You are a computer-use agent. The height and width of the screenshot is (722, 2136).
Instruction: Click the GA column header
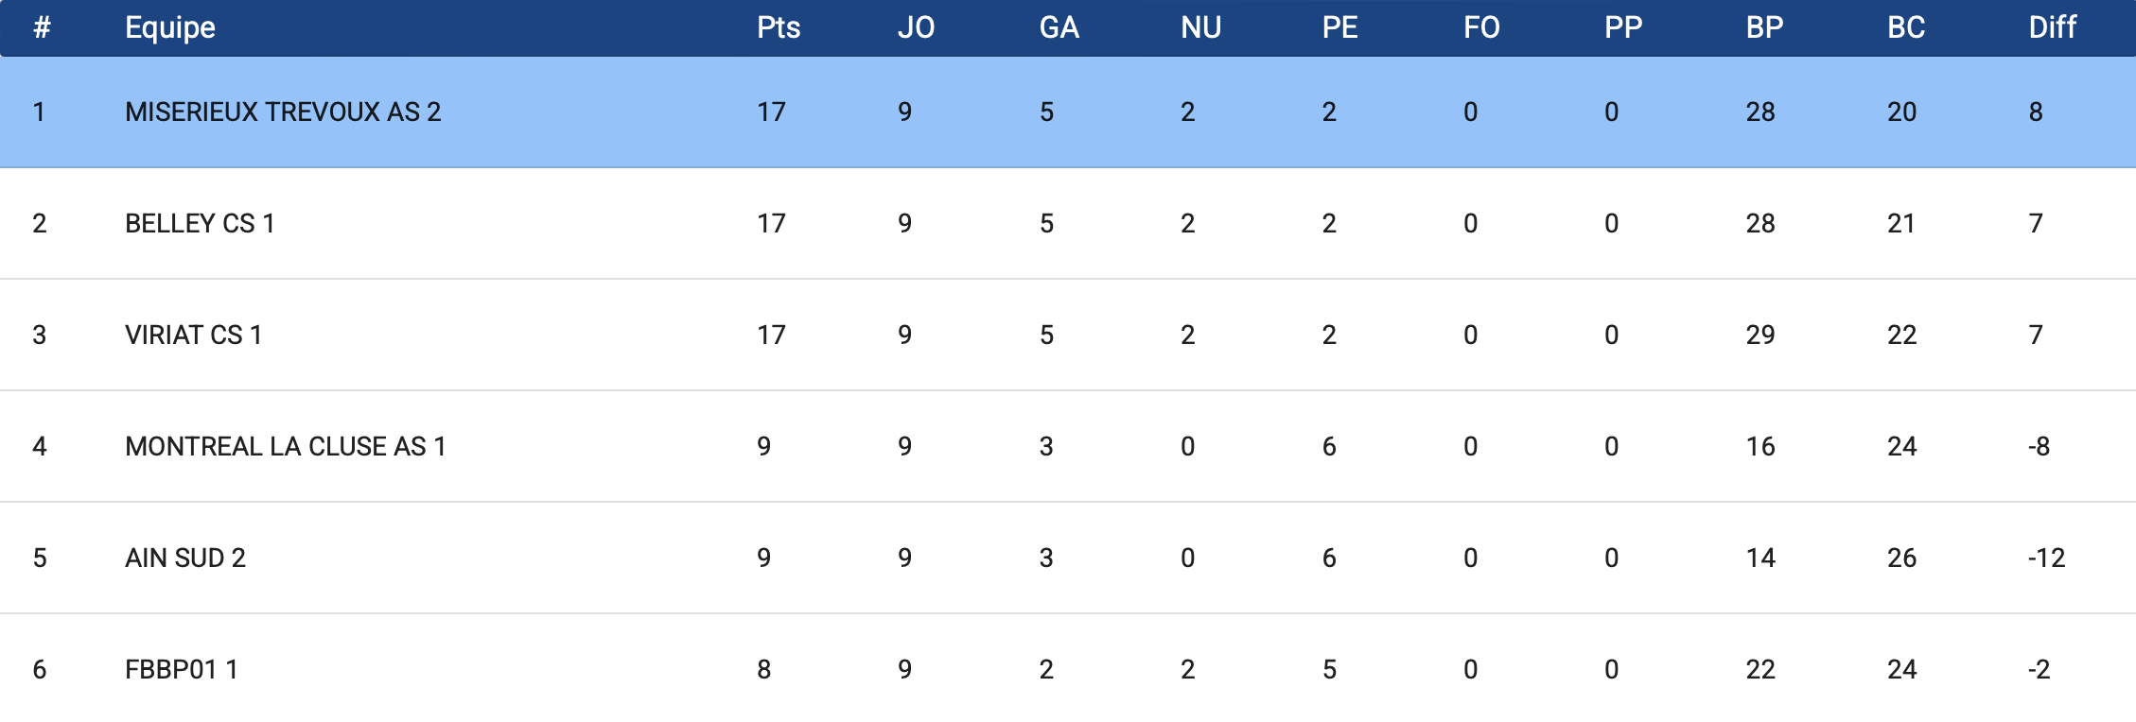1059,27
